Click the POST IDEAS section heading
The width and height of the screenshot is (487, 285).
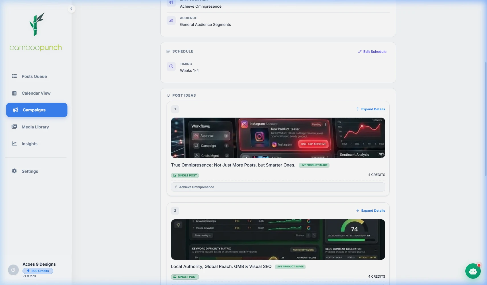184,95
